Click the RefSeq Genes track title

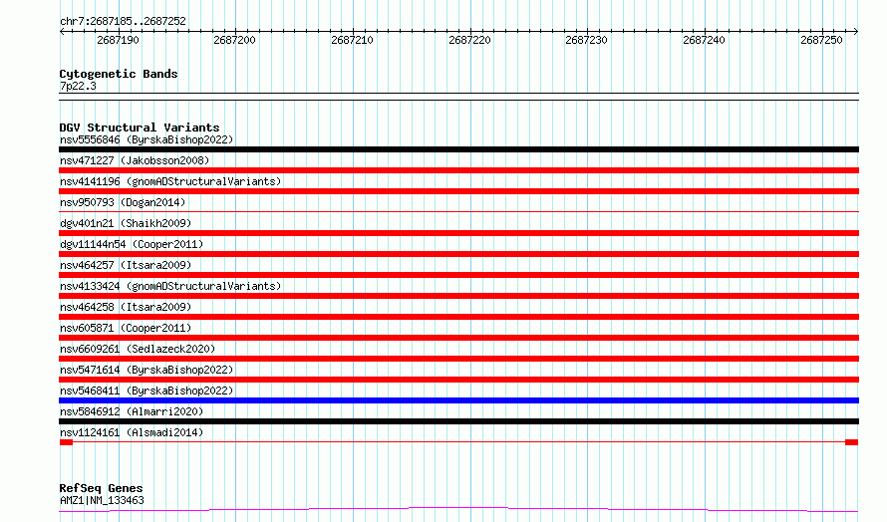pyautogui.click(x=101, y=488)
